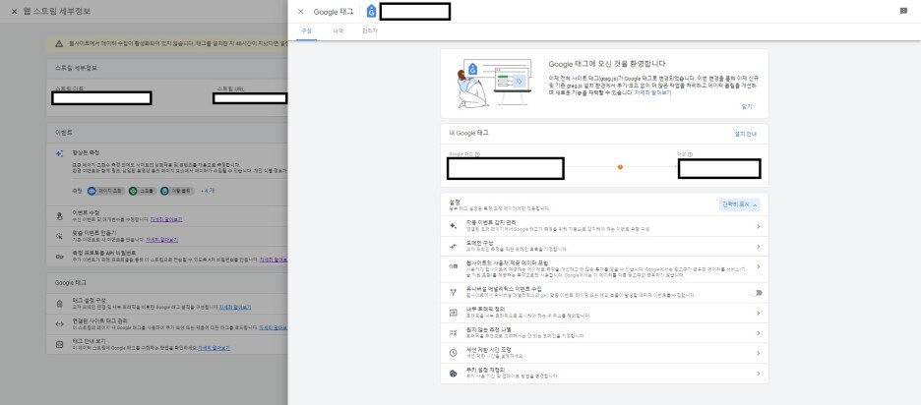
Task: Click the 향상된 측정 heading in background
Action: (86, 152)
